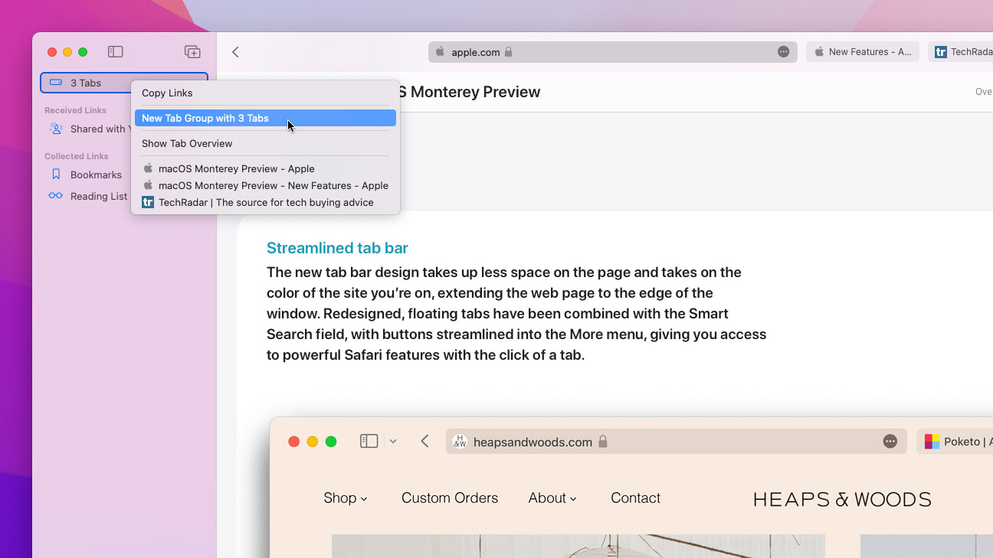Click the Apple favicon beside apple.com
Screen dimensions: 993x558
(x=440, y=51)
